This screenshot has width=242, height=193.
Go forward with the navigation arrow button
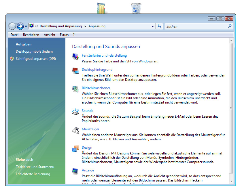20,26
